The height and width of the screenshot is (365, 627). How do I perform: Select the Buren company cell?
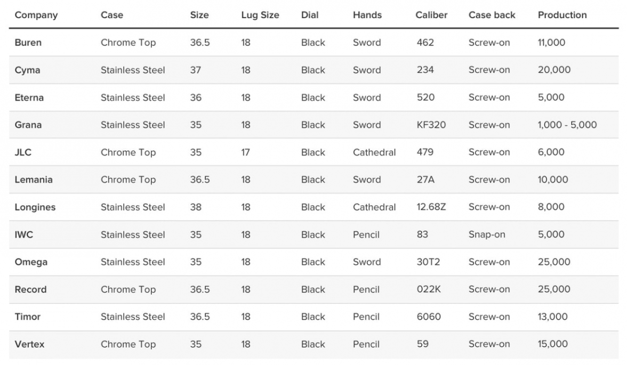[28, 43]
